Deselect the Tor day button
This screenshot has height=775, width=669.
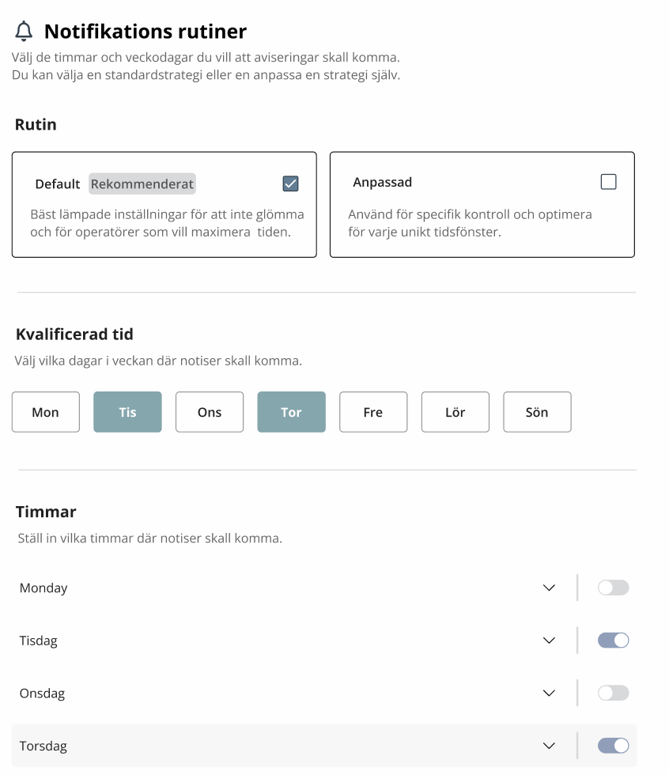(x=291, y=412)
